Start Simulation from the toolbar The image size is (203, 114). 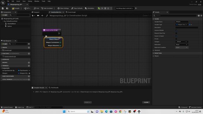click(x=89, y=8)
